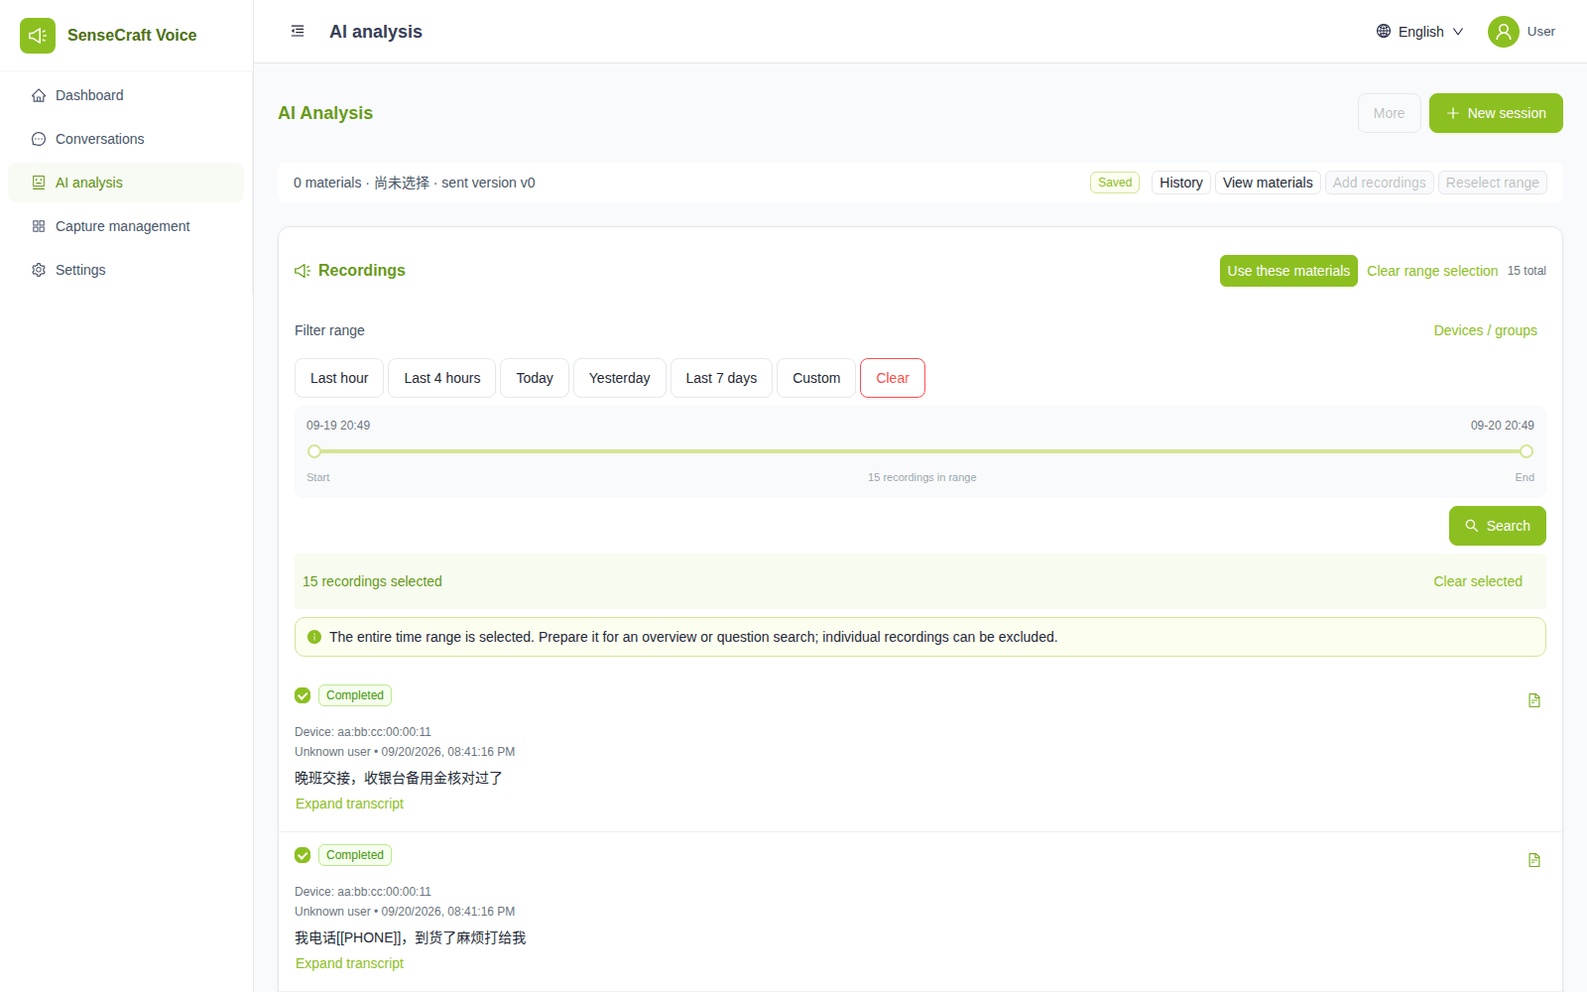Image resolution: width=1587 pixels, height=992 pixels.
Task: Grab the Start handle of range slider
Action: point(314,451)
